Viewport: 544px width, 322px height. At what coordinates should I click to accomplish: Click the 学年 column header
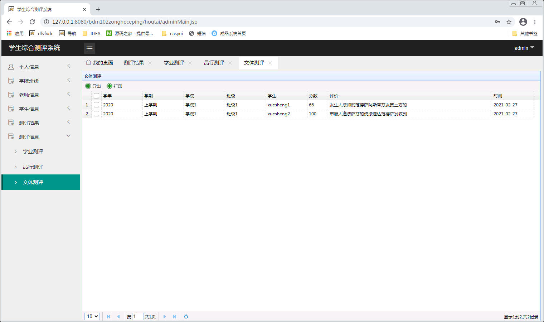click(x=122, y=96)
